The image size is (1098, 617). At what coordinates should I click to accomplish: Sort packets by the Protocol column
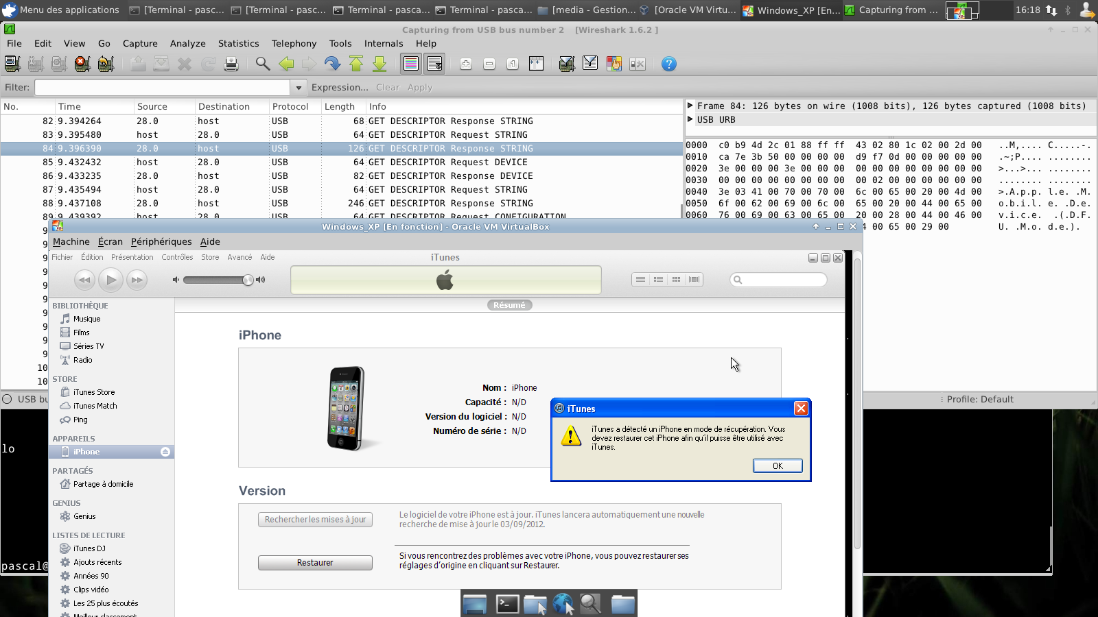pyautogui.click(x=290, y=106)
